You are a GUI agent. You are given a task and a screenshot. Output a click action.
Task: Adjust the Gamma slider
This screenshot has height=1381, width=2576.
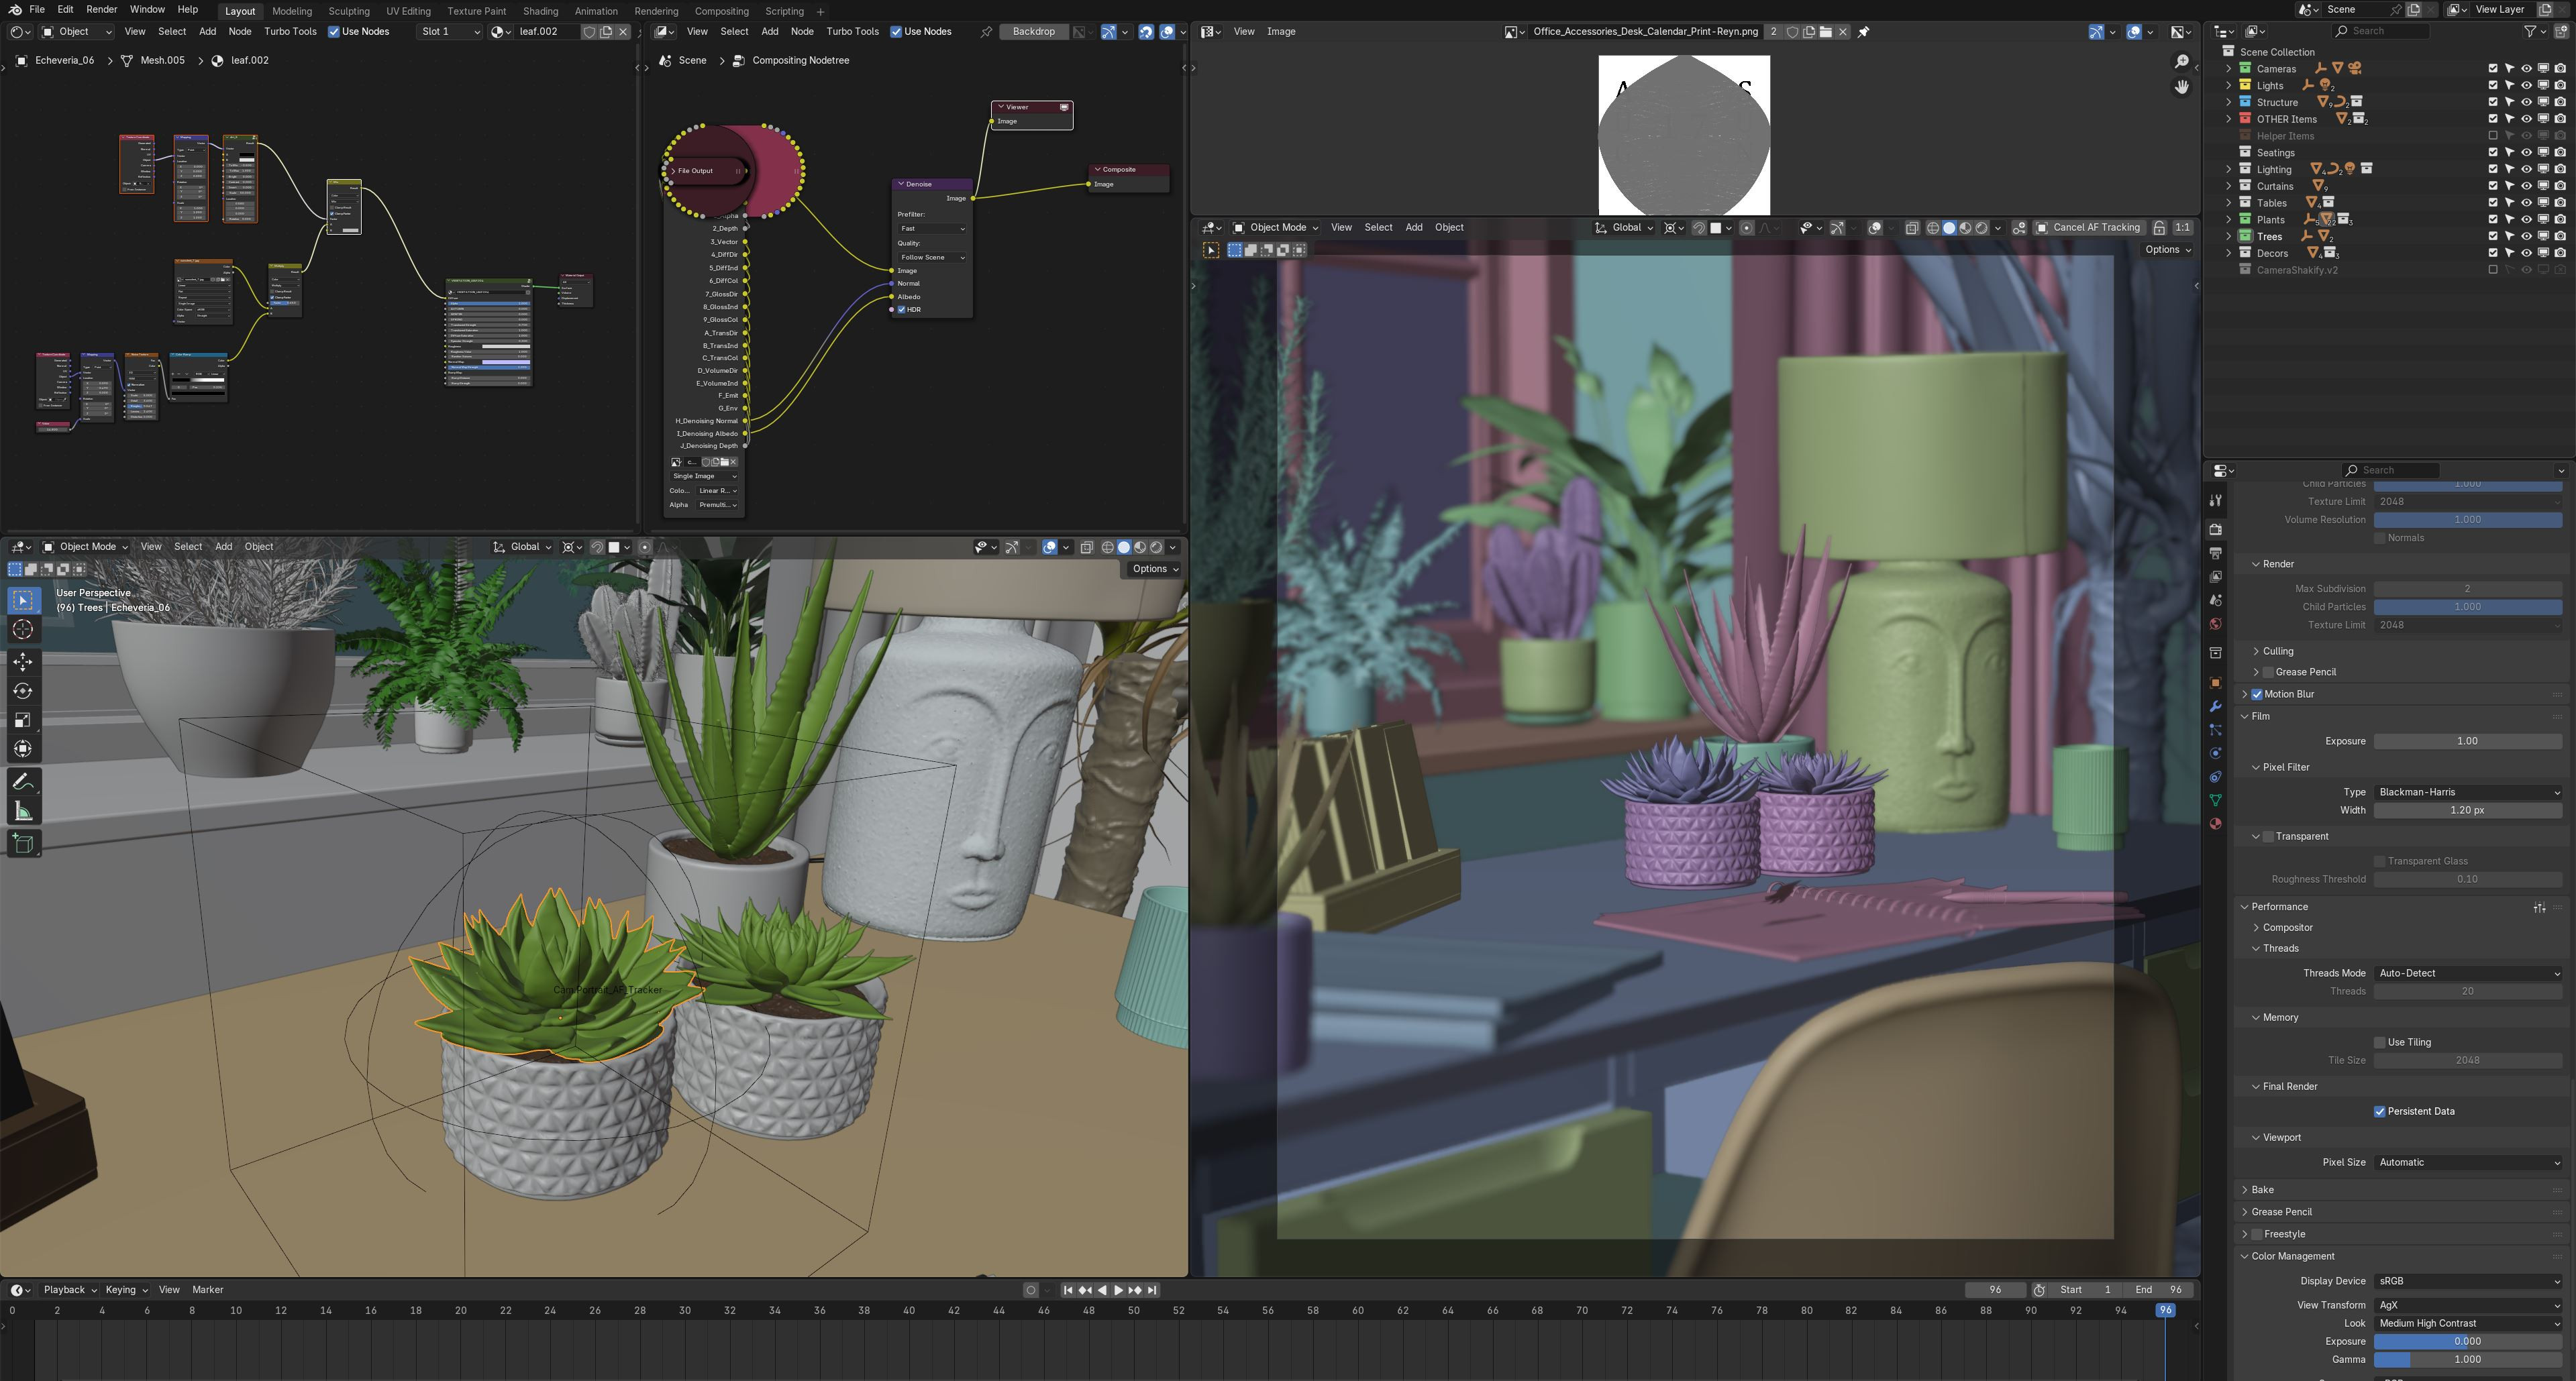click(2467, 1360)
